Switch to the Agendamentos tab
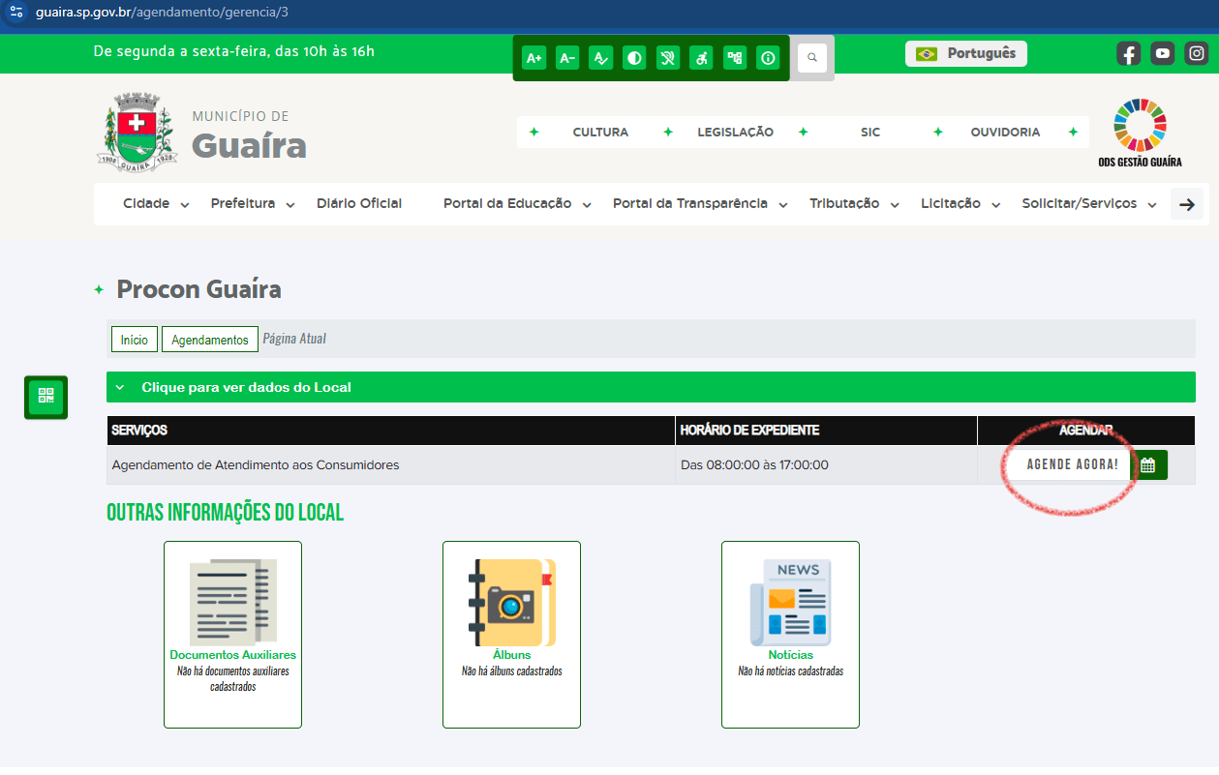The width and height of the screenshot is (1219, 775). [209, 339]
